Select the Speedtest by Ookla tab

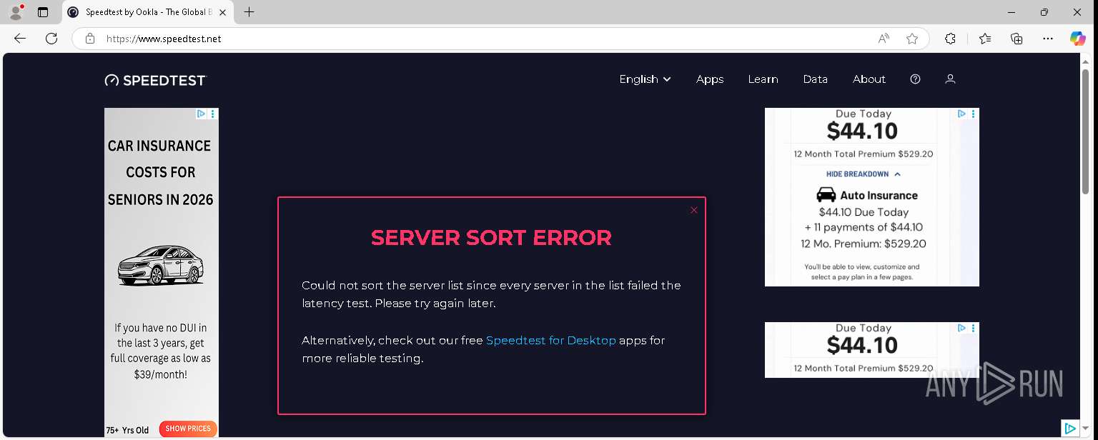pyautogui.click(x=147, y=12)
